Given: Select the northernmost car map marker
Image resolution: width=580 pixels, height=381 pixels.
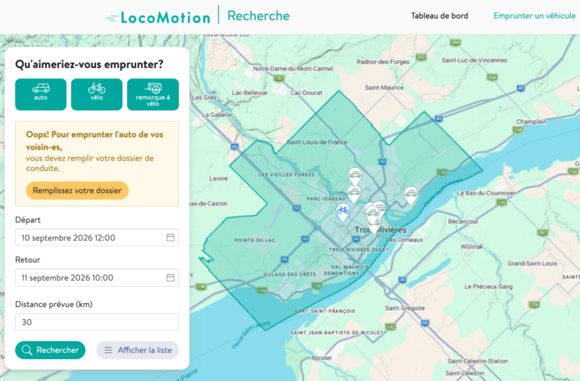Looking at the screenshot, I should pyautogui.click(x=355, y=177).
